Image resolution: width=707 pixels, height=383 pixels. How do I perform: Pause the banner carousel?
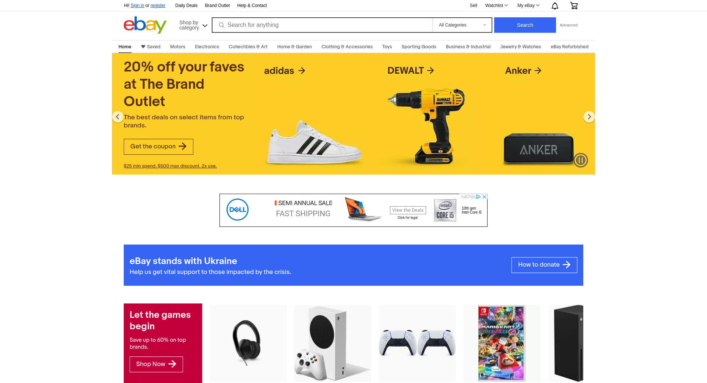581,160
